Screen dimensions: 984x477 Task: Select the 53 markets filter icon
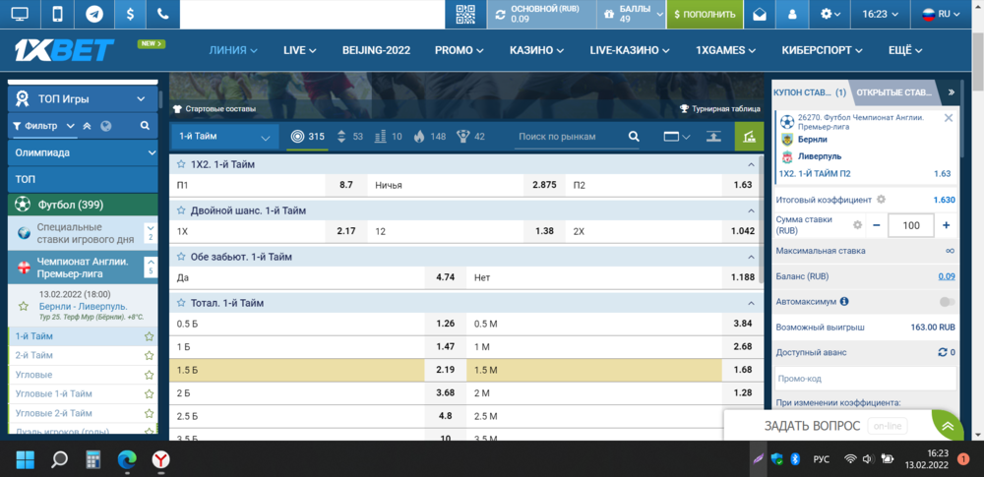[x=350, y=136]
